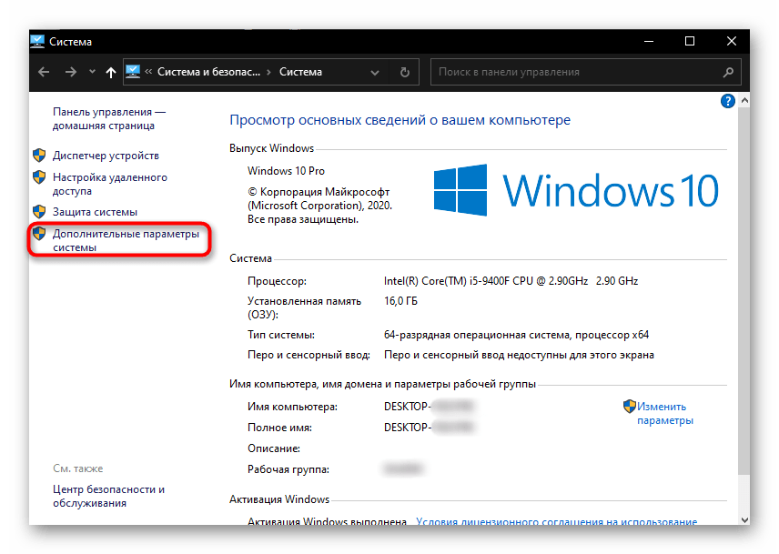This screenshot has height=554, width=779.
Task: Click the shield icon beside Изменить параметры
Action: (630, 407)
